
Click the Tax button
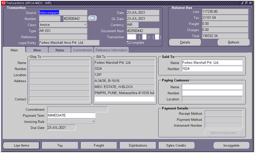[60, 145]
